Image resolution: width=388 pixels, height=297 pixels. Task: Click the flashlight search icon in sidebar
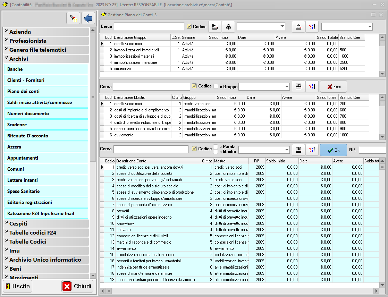(x=73, y=18)
